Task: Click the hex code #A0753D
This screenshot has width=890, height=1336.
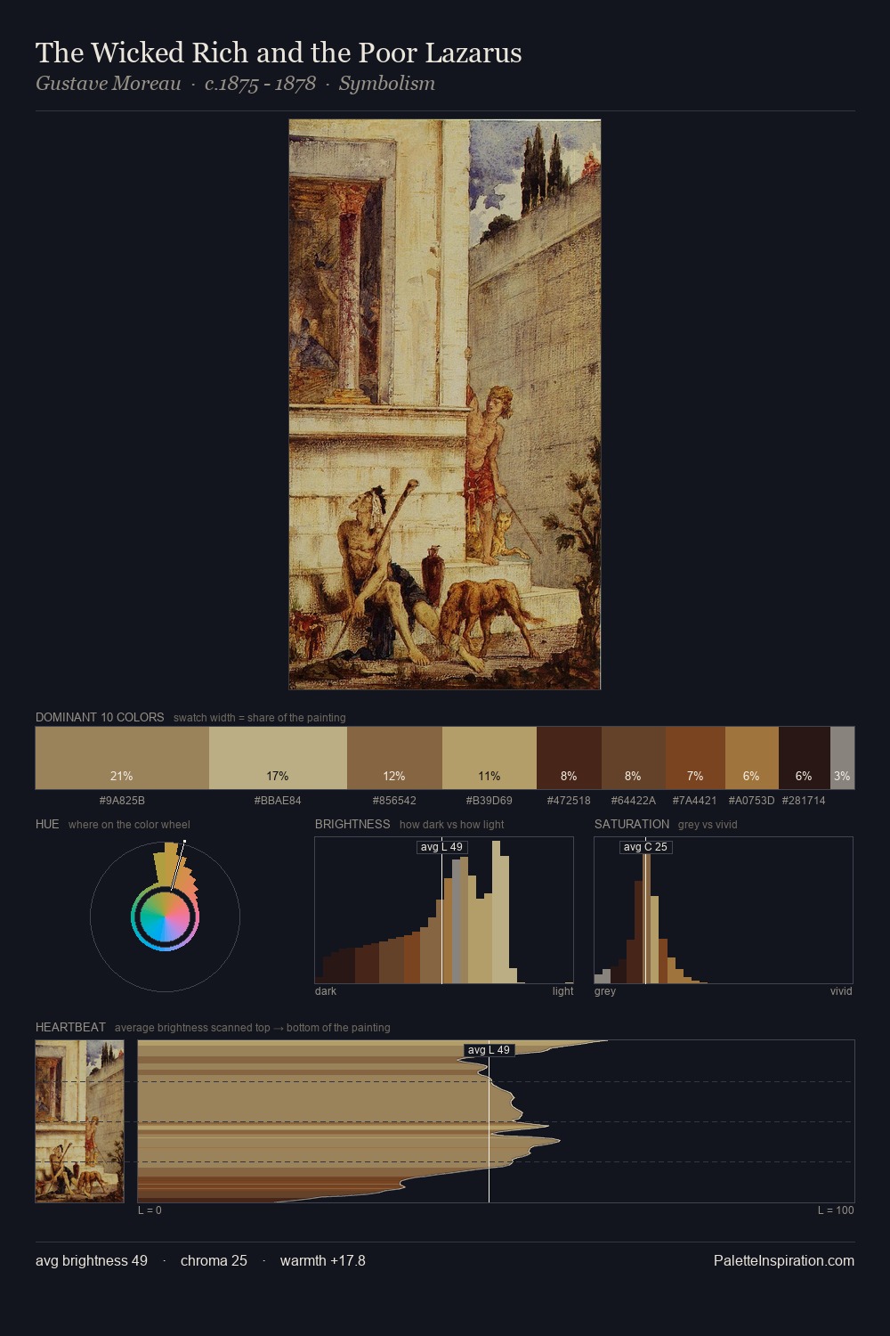Action: coord(752,801)
